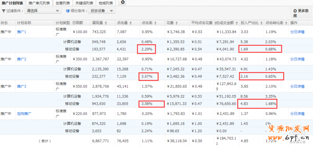The image size is (313, 146).
Task: Sort by 投入产出比 arrow icon
Action: 261,23
